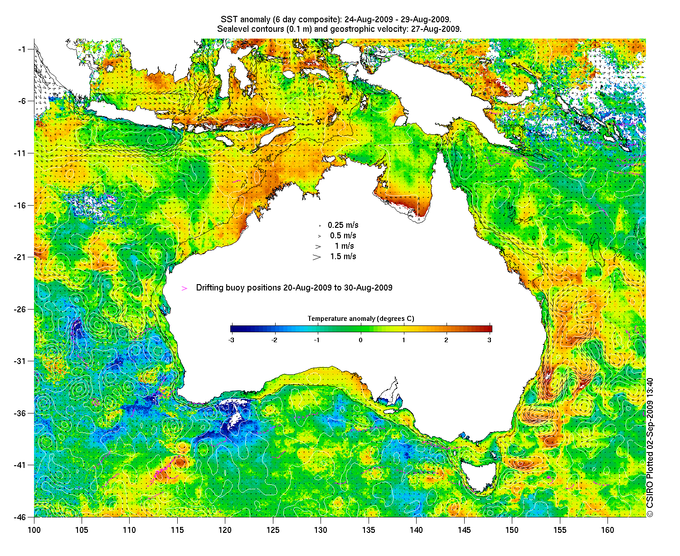The height and width of the screenshot is (556, 680).
Task: Click longitude axis label '145'
Action: click(x=464, y=530)
